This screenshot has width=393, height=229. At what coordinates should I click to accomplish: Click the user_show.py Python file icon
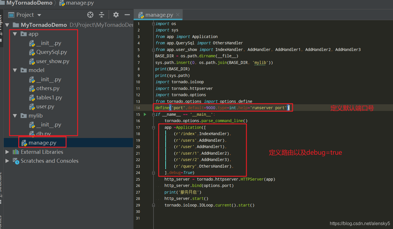32,61
